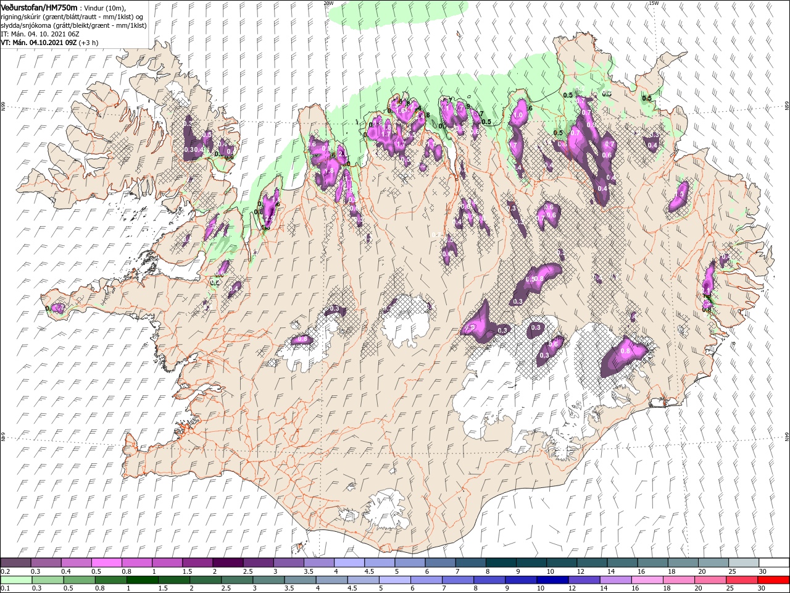790x593 pixels.
Task: Pick the dusky purple 0.2 snow swatch
Action: pyautogui.click(x=15, y=562)
